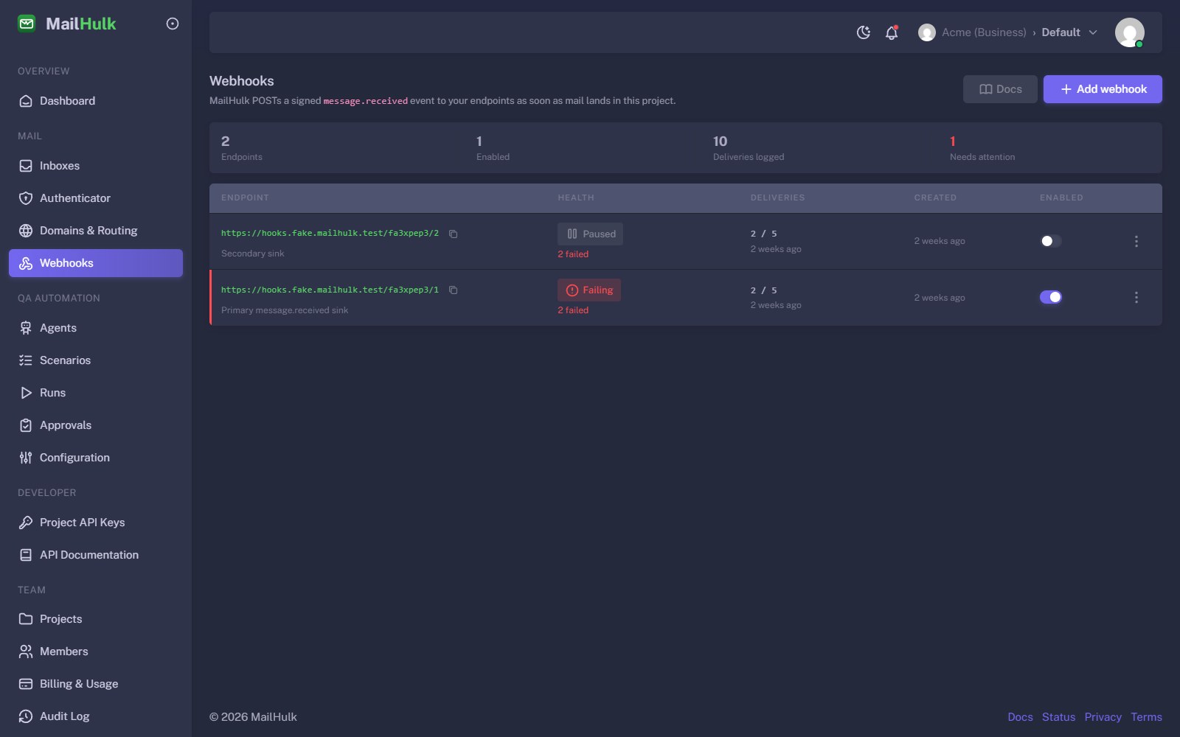This screenshot has height=737, width=1180.
Task: Open Members page
Action: click(x=96, y=652)
